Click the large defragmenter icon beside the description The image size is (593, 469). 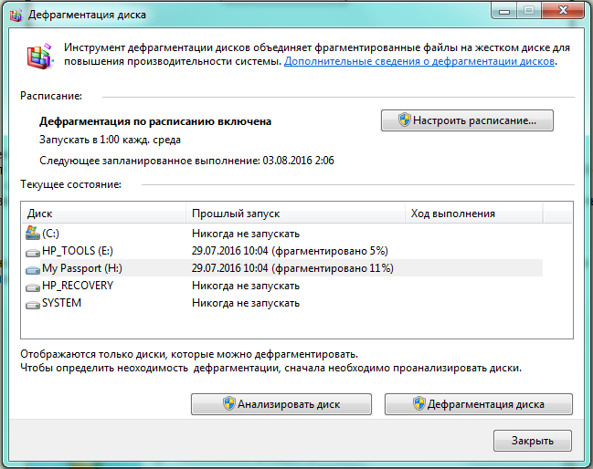point(39,56)
